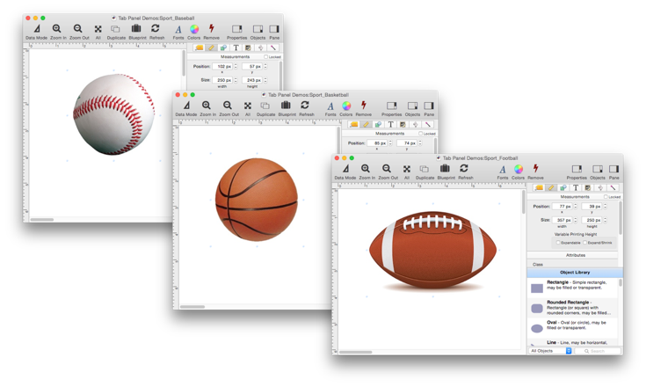Screen dimensions: 646x387
Task: Open Blueprint in the Sport_Baseball window
Action: (137, 32)
